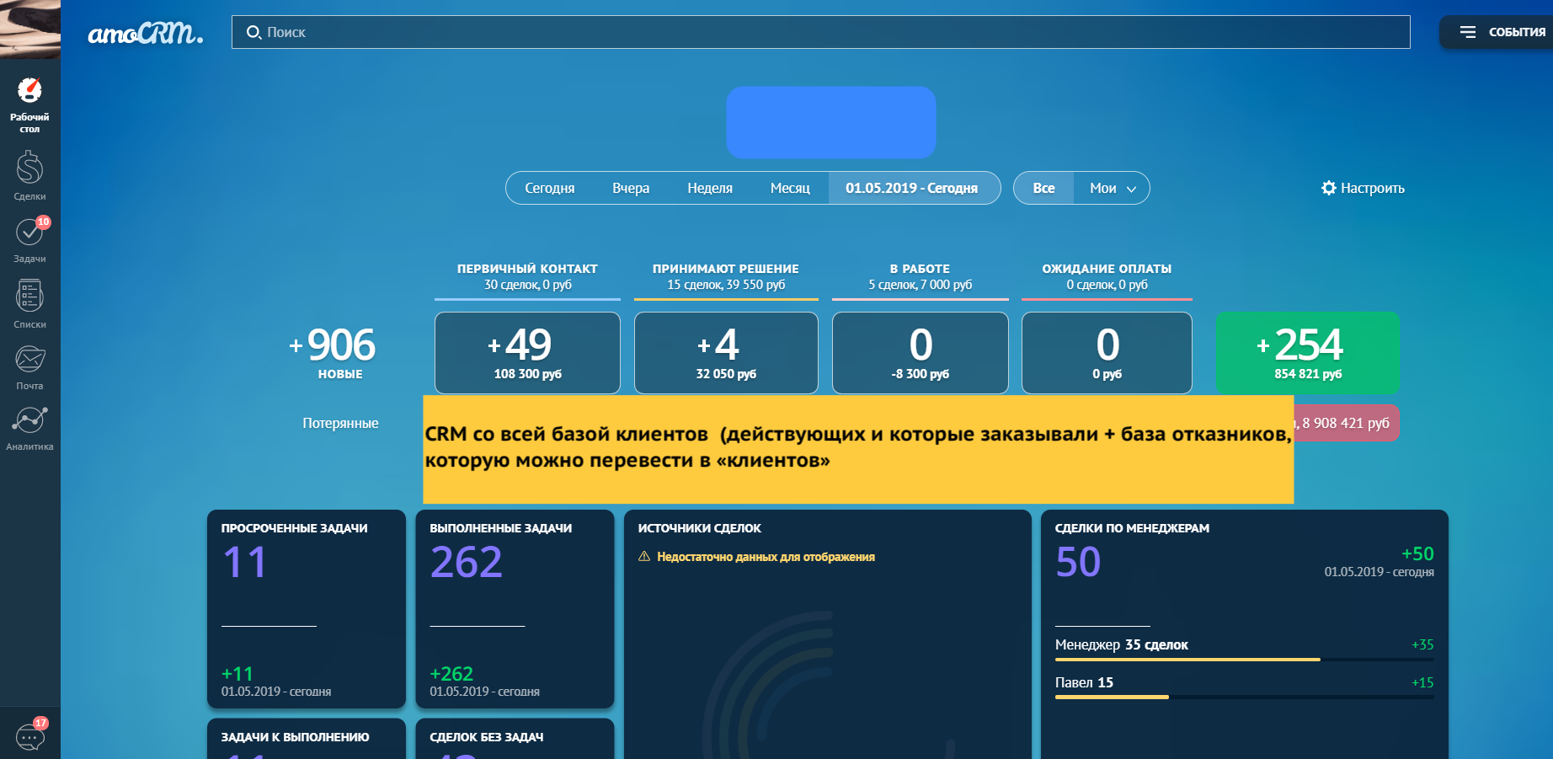Choose the 01.05.2019 - Сегодня date range

pyautogui.click(x=911, y=188)
